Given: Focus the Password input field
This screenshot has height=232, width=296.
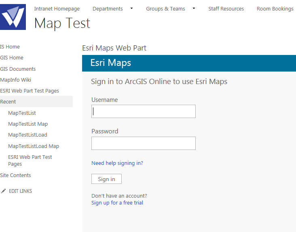Looking at the screenshot, I should 144,143.
